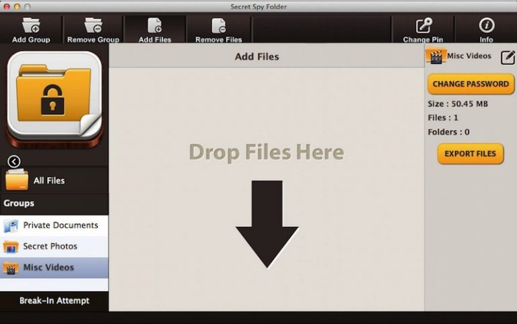Click the Add Group toolbar icon
517x324 pixels.
coord(31,27)
